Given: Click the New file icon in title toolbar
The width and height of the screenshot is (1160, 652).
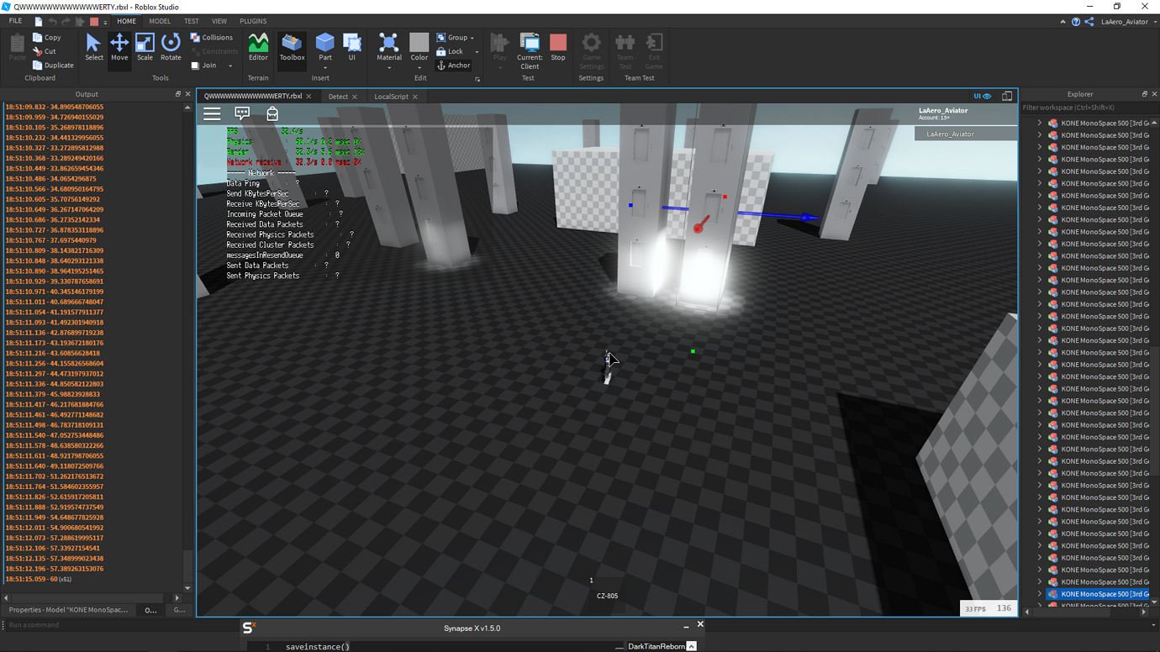Looking at the screenshot, I should [x=39, y=22].
